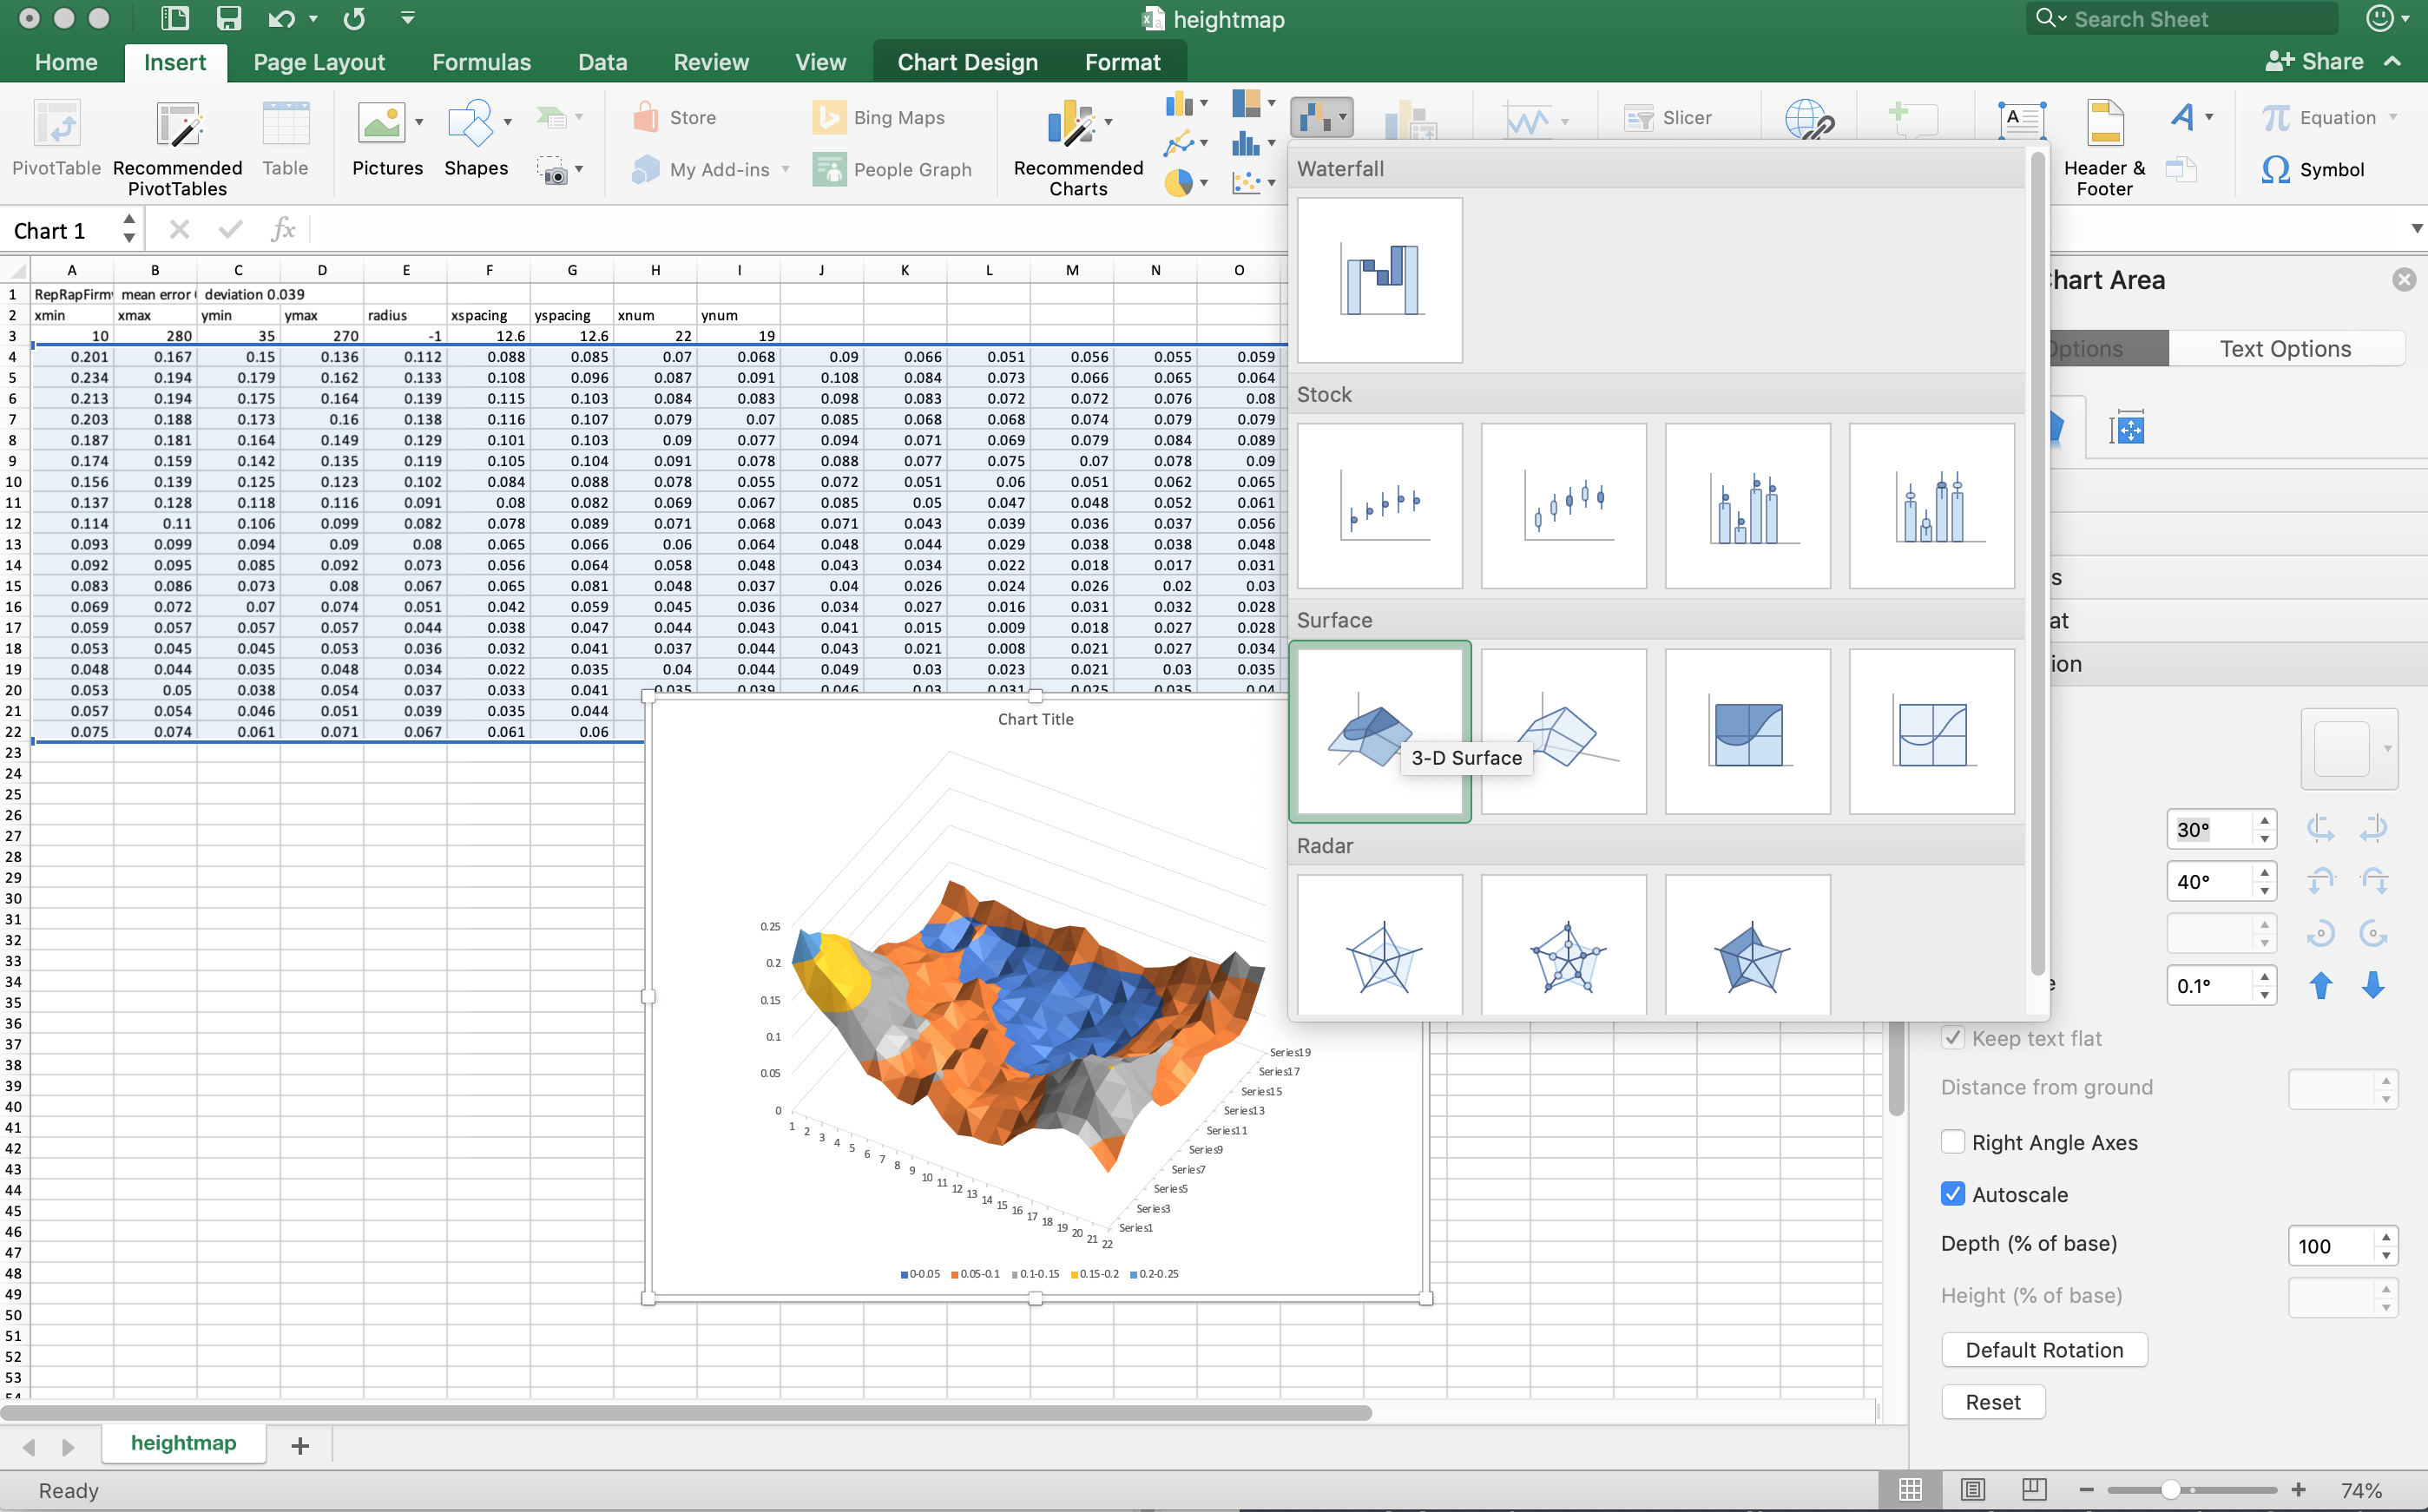Click the chart gallery vertical scrollbar
The image size is (2428, 1512).
click(2037, 563)
